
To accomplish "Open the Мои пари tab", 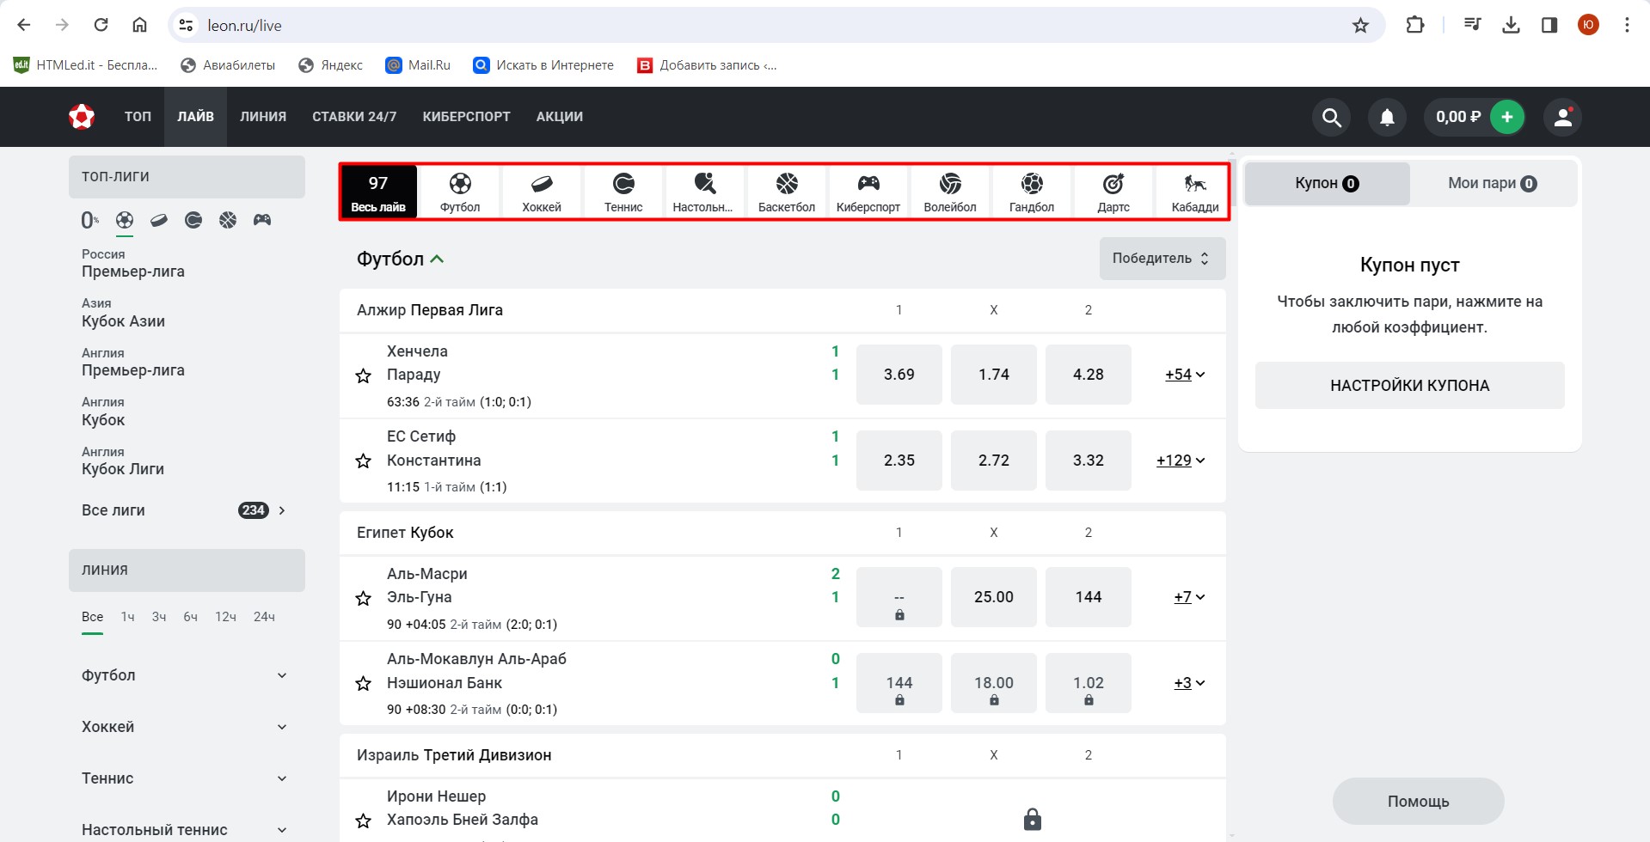I will (1492, 183).
